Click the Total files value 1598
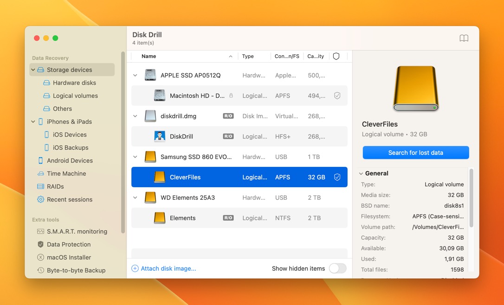504x305 pixels. tap(457, 270)
